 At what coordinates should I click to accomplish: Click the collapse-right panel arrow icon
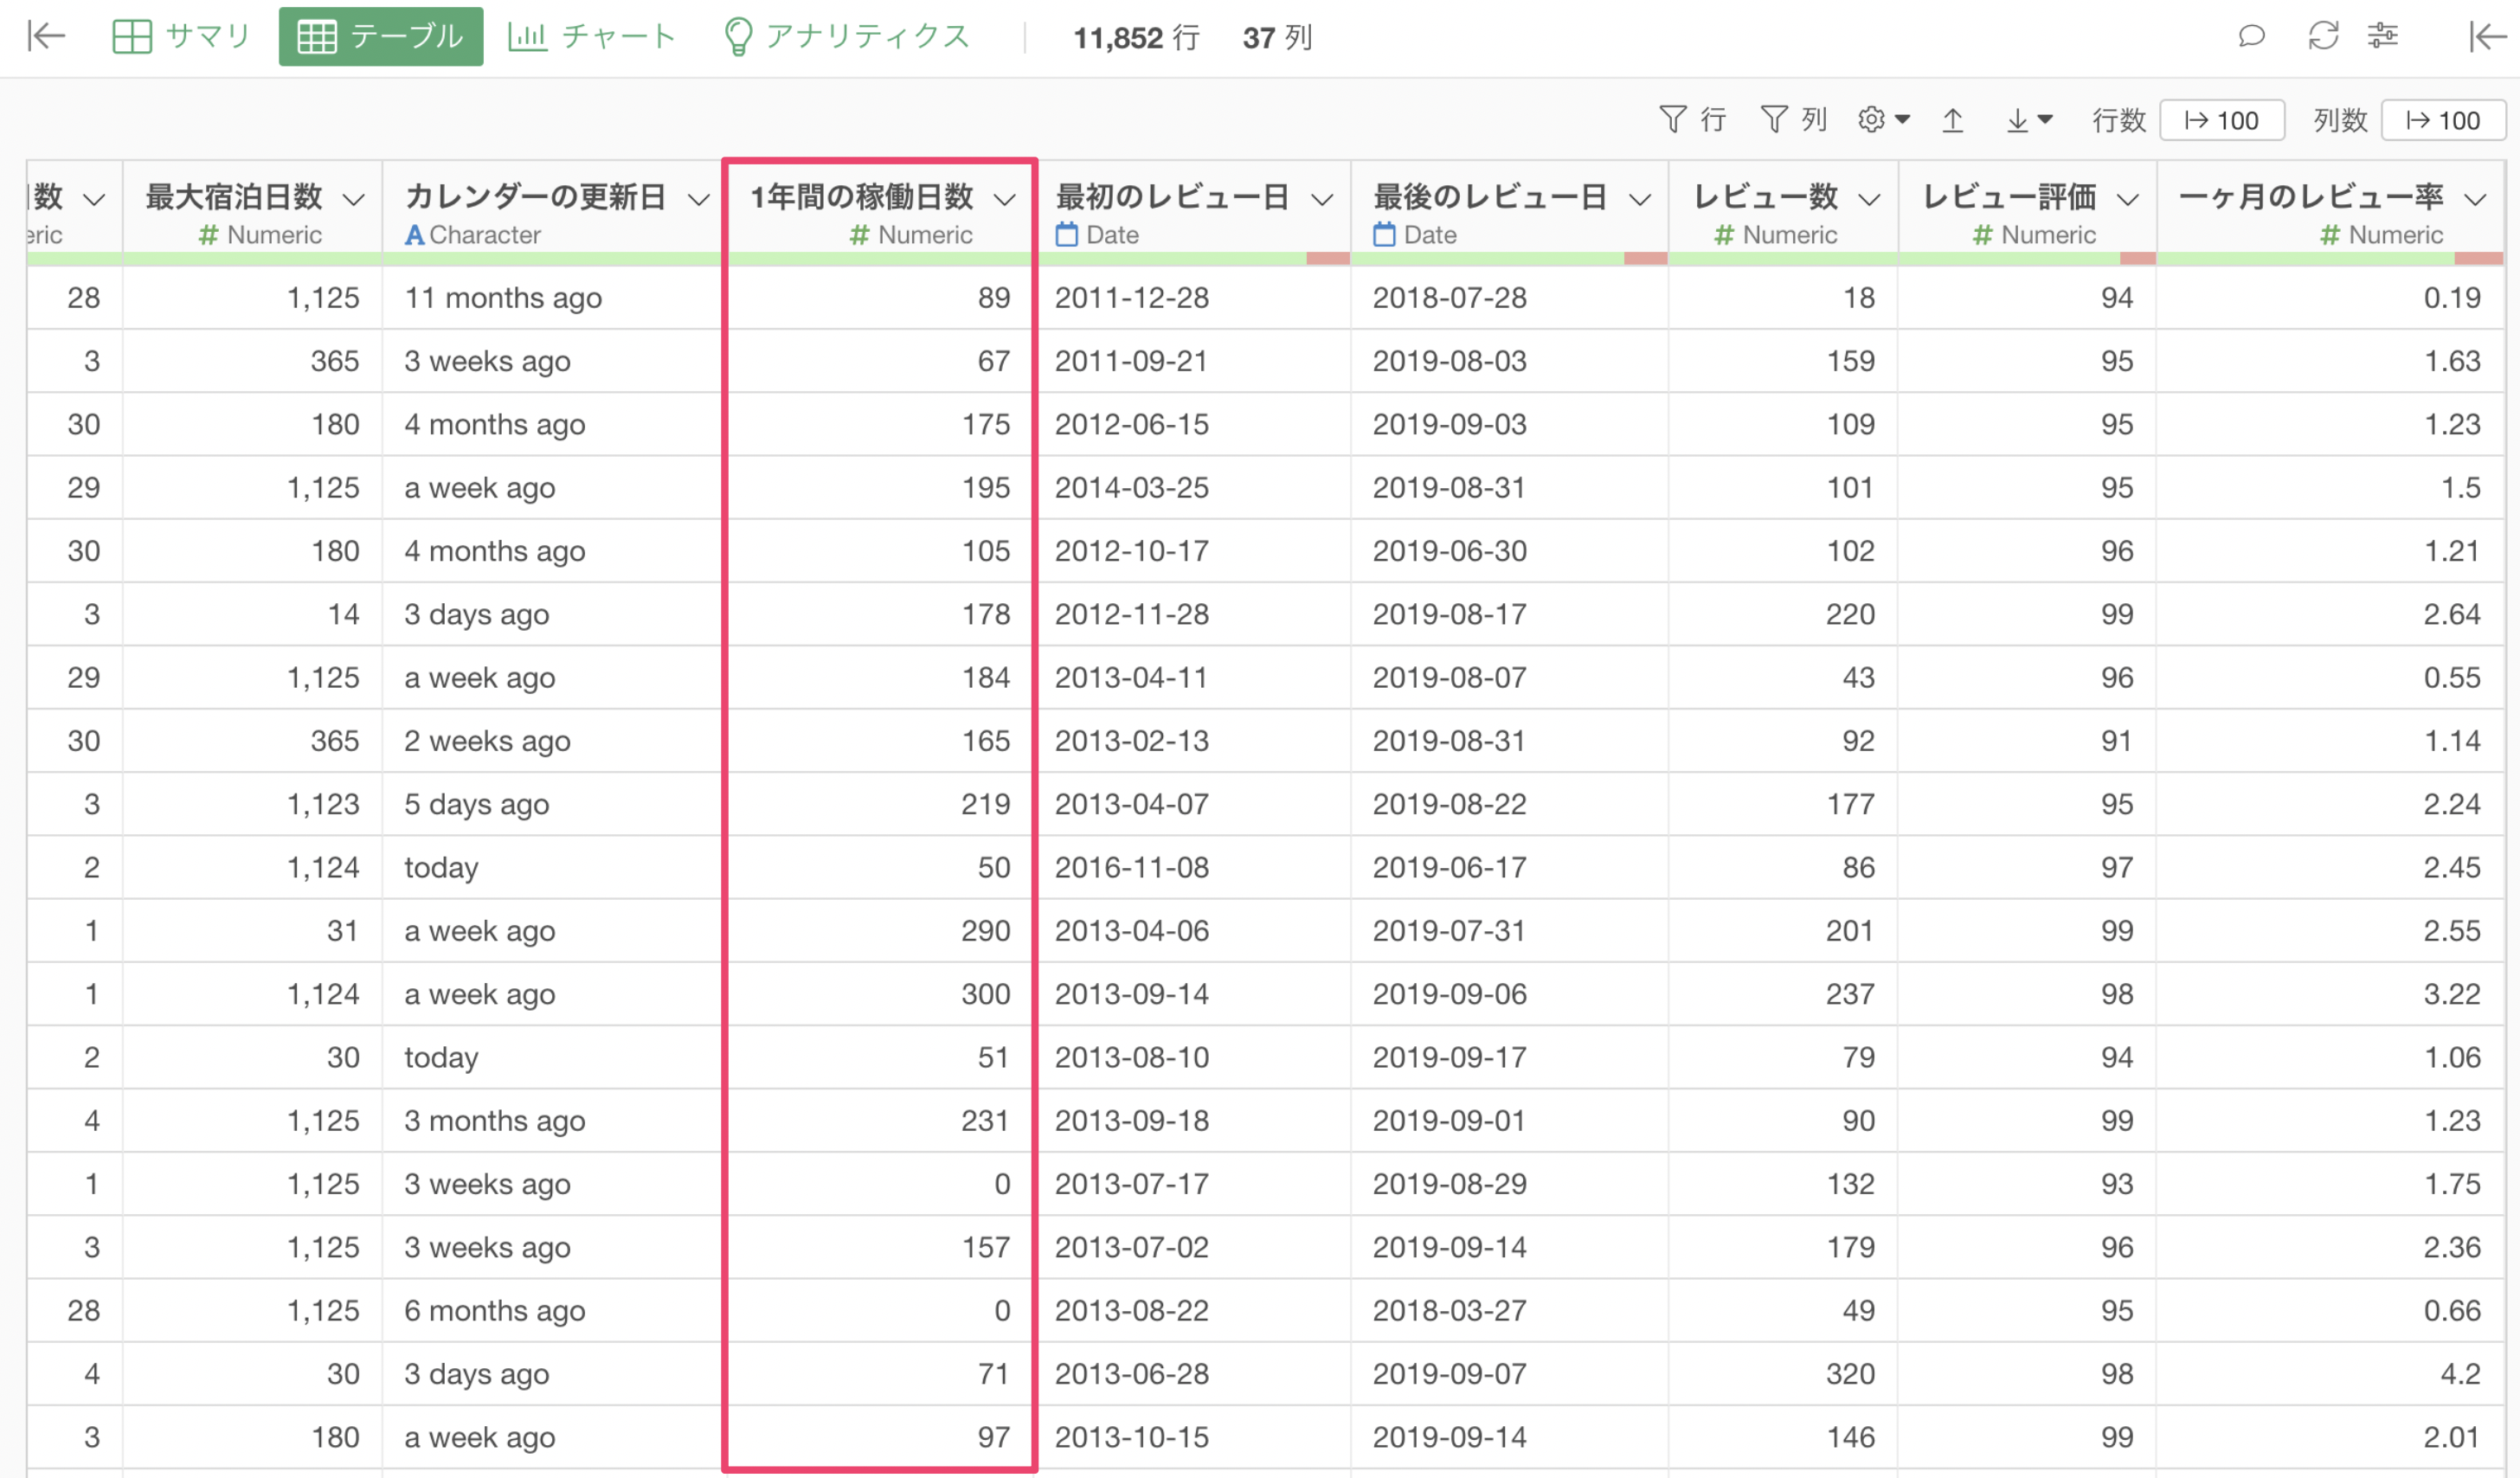(x=2486, y=36)
